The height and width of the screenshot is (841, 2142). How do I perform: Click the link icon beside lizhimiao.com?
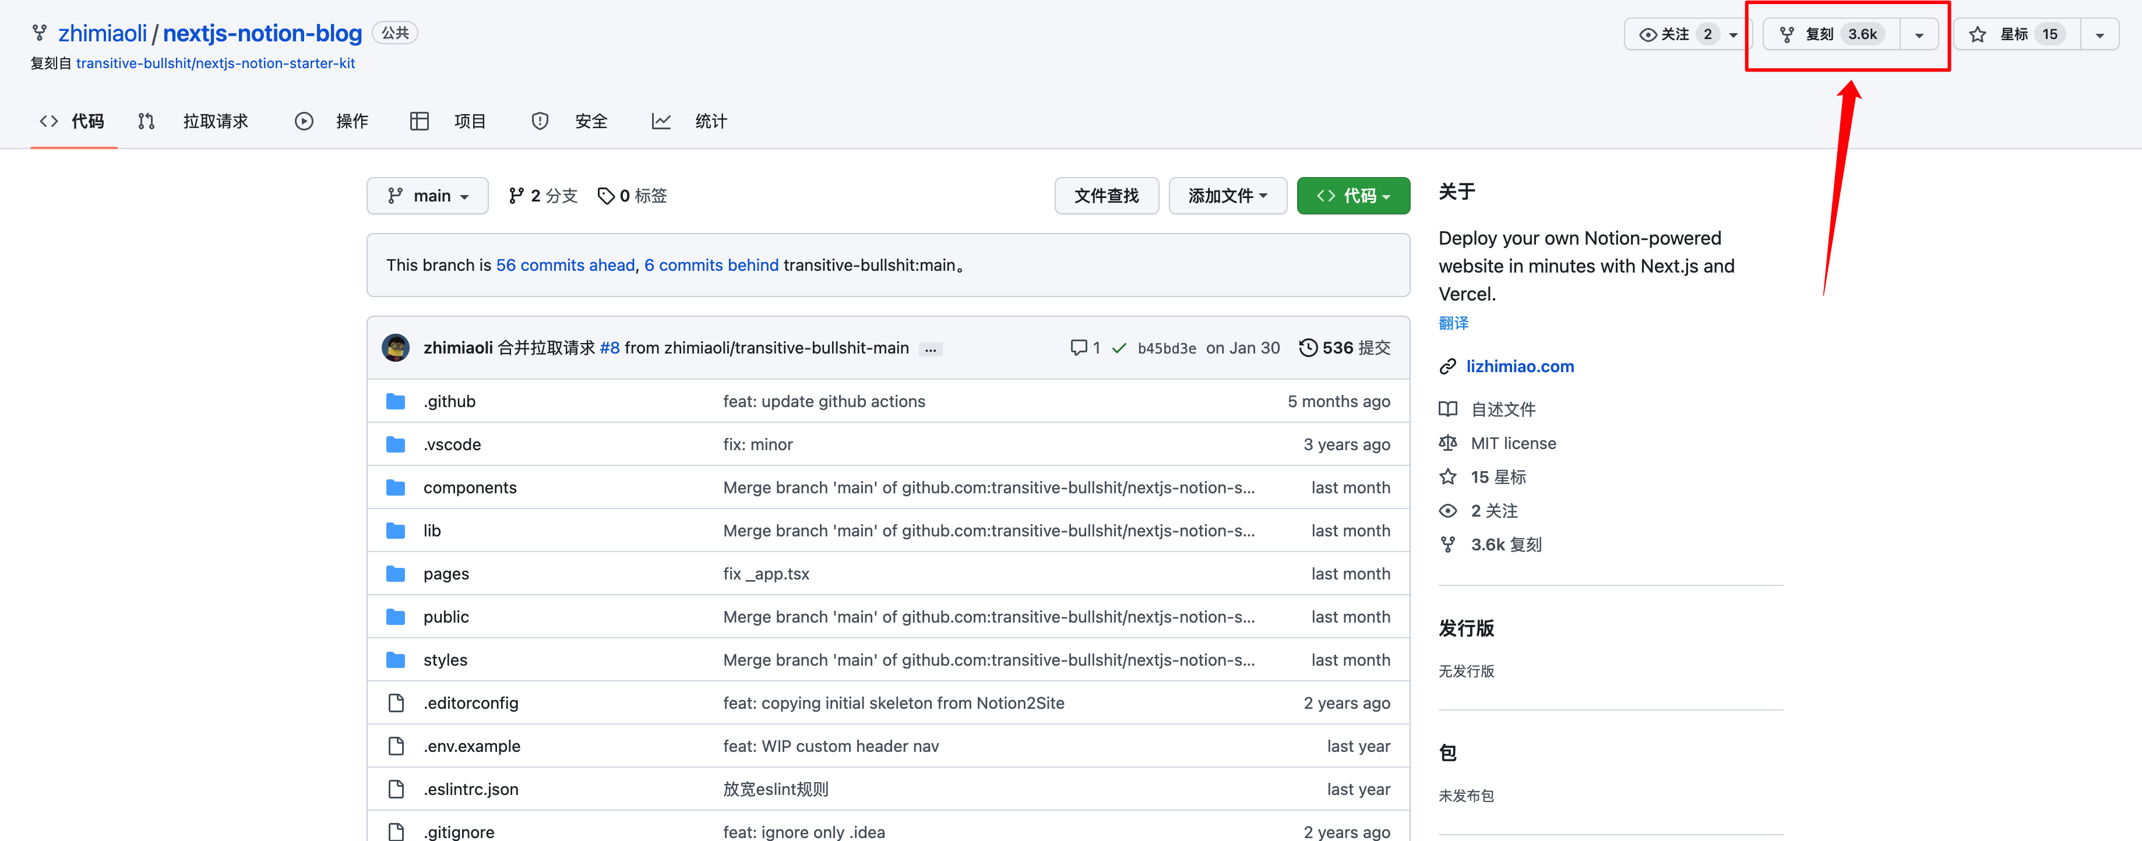pyautogui.click(x=1447, y=366)
